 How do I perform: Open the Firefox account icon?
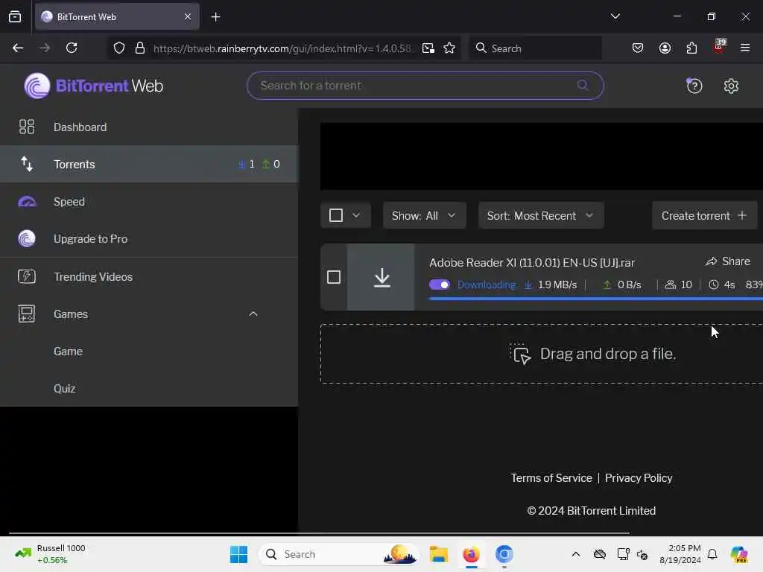[x=665, y=48]
